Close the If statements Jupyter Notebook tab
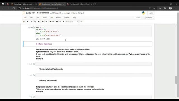This screenshot has height=101, width=179. (64, 4)
